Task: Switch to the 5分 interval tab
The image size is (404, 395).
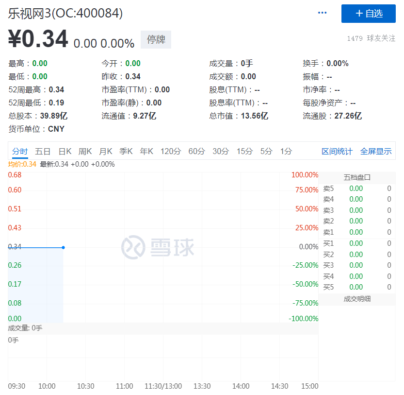Action: coord(266,151)
